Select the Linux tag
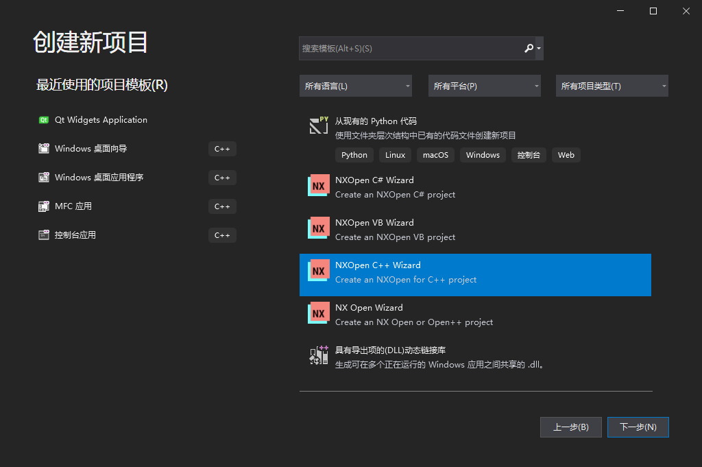Image resolution: width=702 pixels, height=467 pixels. [396, 155]
